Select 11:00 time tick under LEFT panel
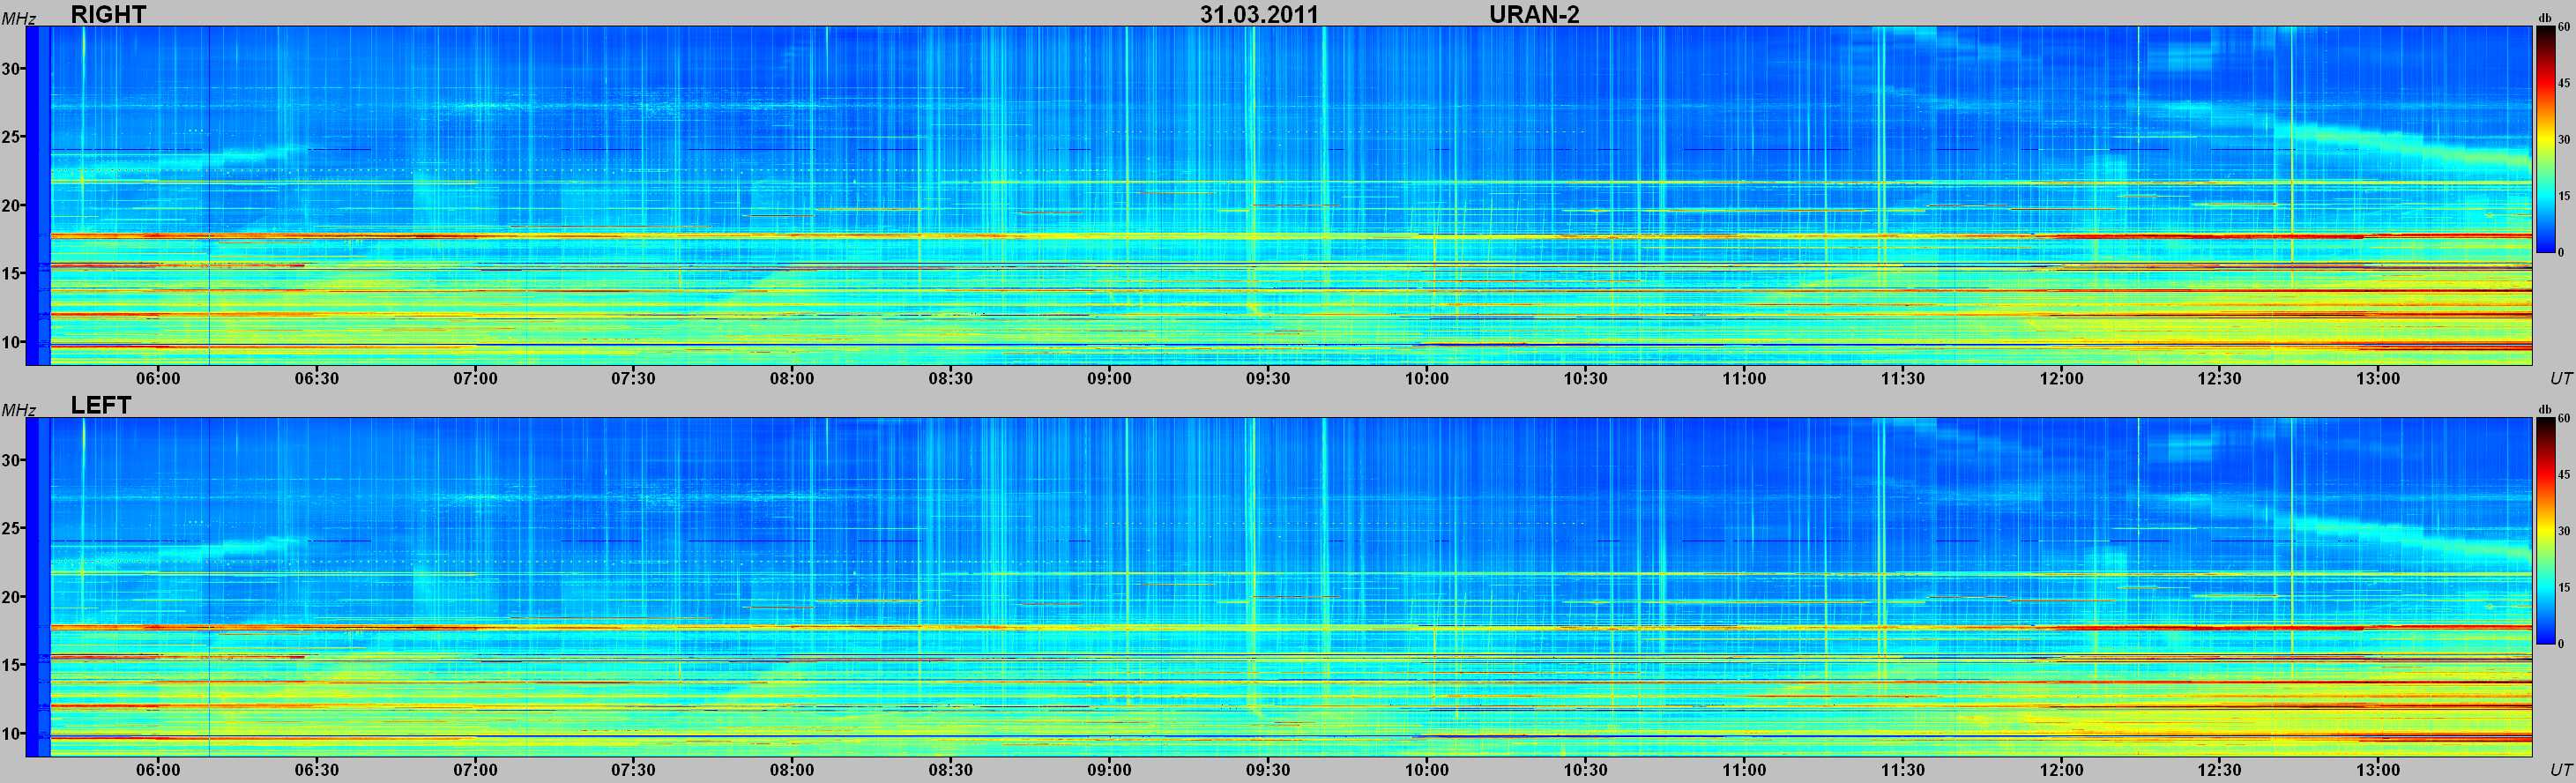The image size is (2576, 783). tap(1743, 769)
